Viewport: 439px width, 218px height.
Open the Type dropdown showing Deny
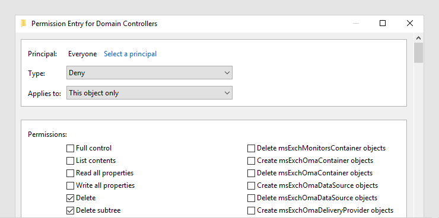[x=149, y=73]
